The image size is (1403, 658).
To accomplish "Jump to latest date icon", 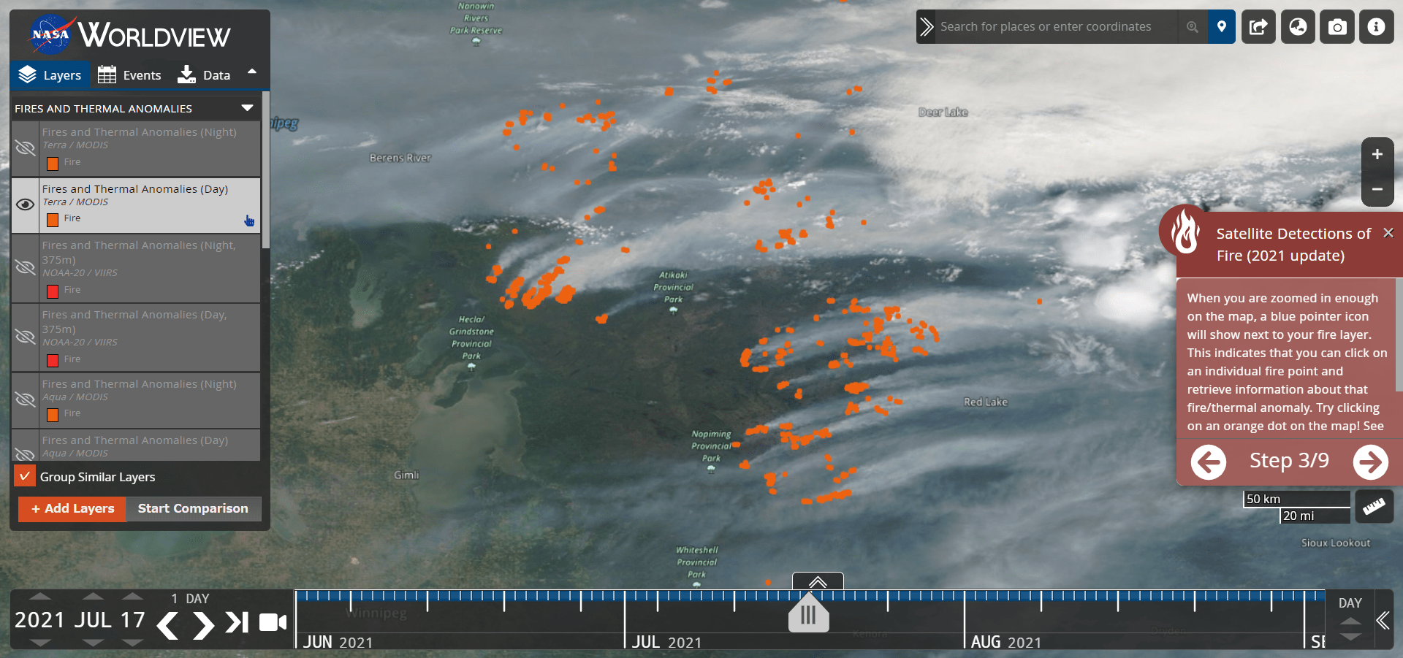I will point(237,622).
